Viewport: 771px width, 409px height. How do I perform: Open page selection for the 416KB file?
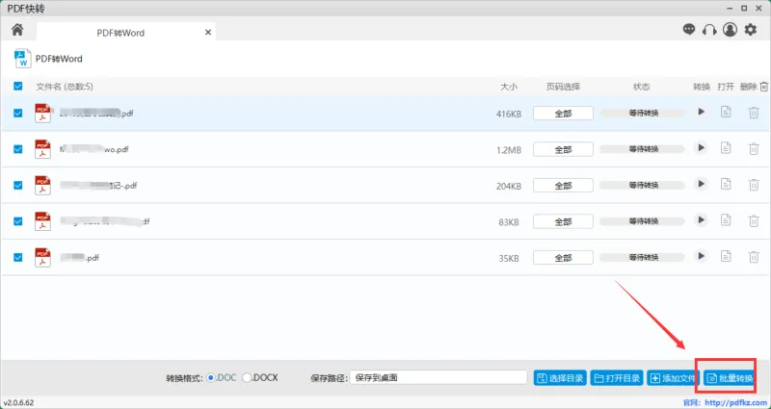[x=563, y=114]
